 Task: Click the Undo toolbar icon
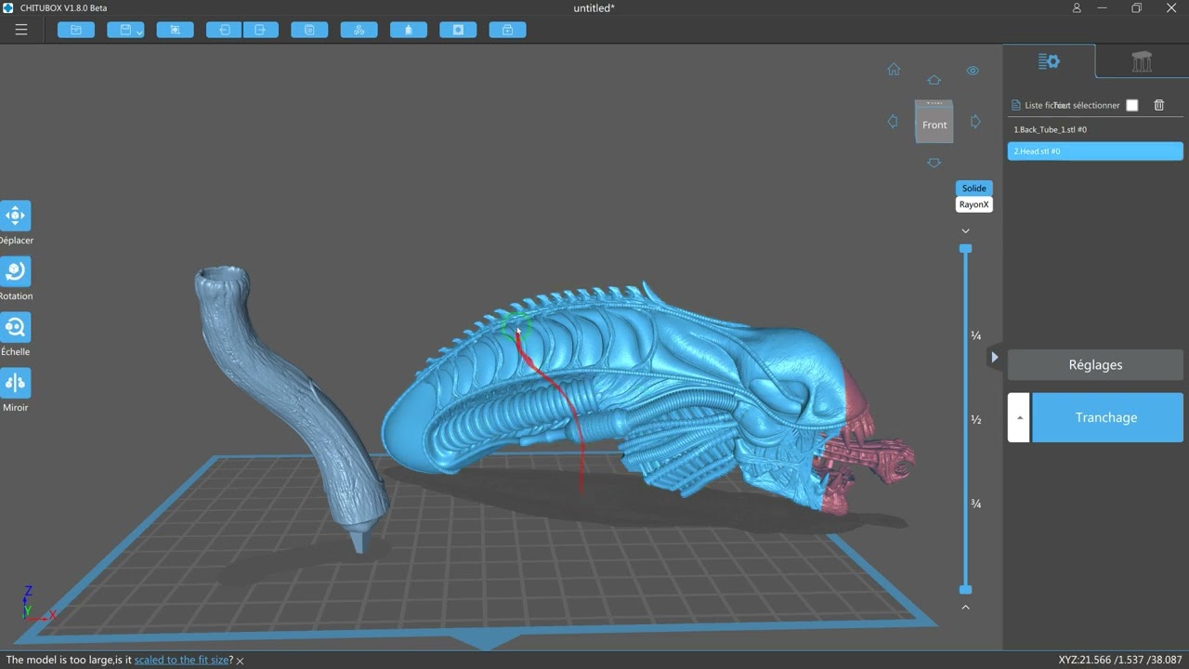point(224,30)
